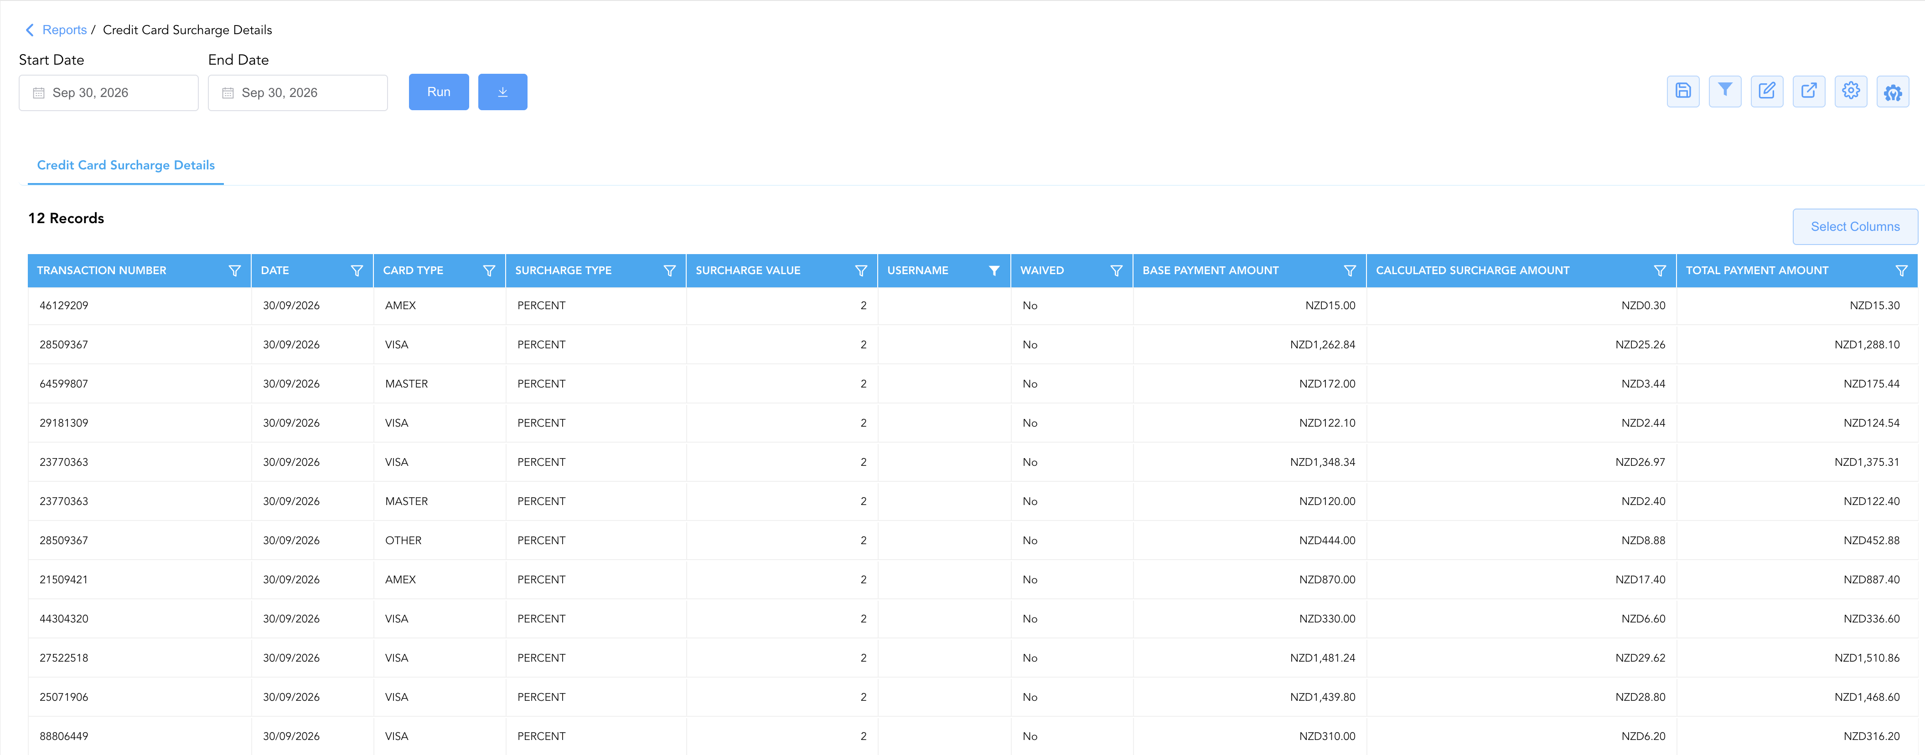Filter the Base Payment Amount column
Viewport: 1925px width, 755px height.
(x=1350, y=271)
